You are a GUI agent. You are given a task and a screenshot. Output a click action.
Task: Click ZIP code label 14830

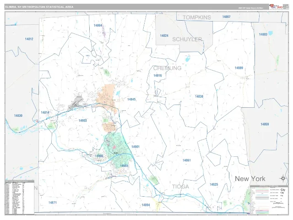click(18, 115)
